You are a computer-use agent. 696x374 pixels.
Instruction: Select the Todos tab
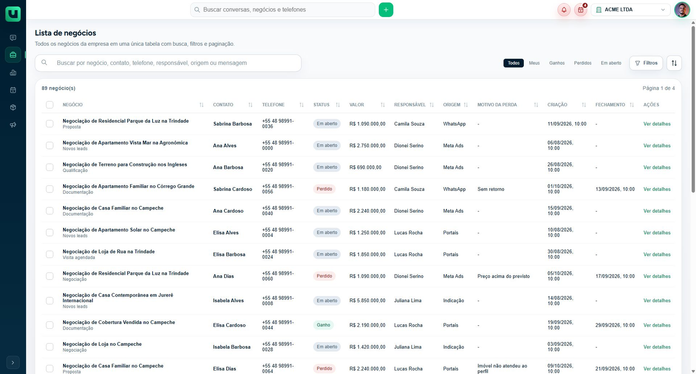(514, 63)
